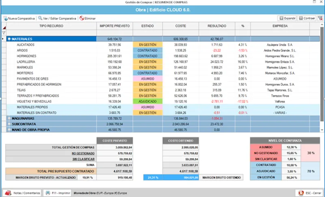Image resolution: width=325 pixels, height=197 pixels.
Task: Open the NO GESTIONADO link
Action: coord(83,153)
